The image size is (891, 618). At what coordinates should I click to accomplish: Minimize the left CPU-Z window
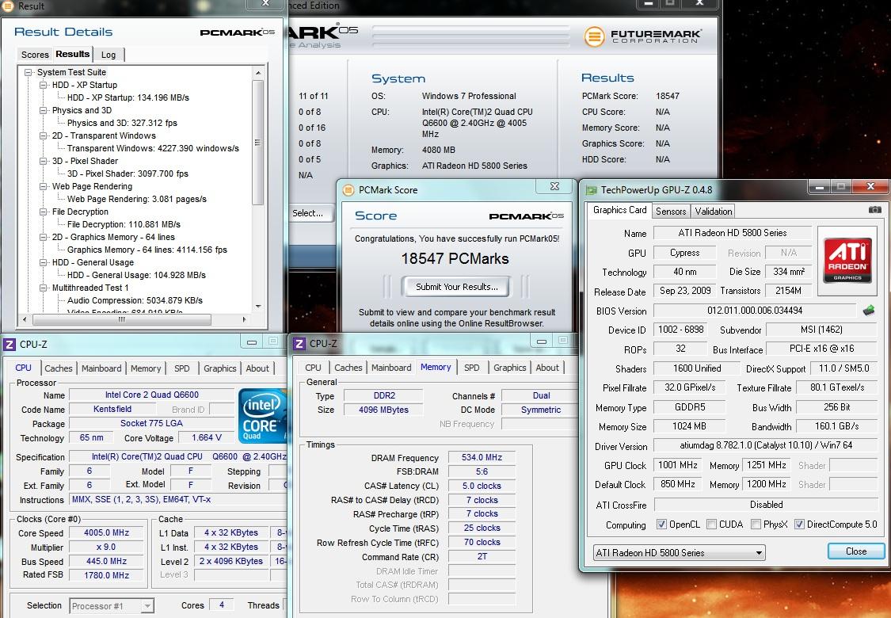click(252, 341)
